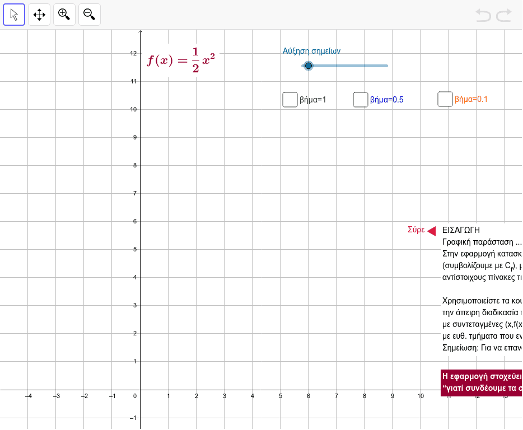Click the ΕΙΣΑΓΩΓΗ heading text
523x430 pixels.
coord(461,230)
